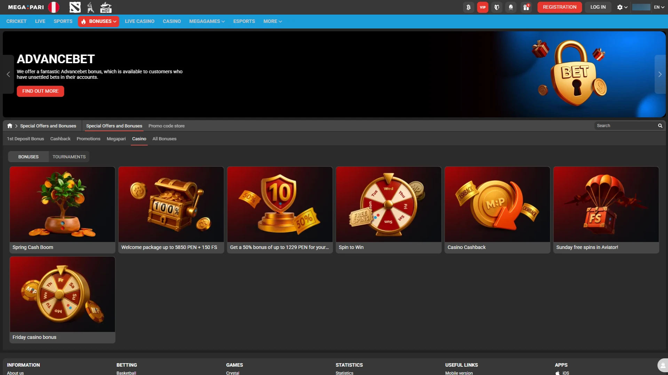The height and width of the screenshot is (375, 668).
Task: Click the FIND OUT MORE button
Action: [x=40, y=91]
